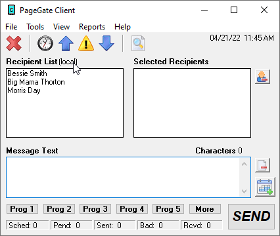Viewport: 280px width, 236px height.
Task: Click the blue down arrow toolbar icon
Action: pyautogui.click(x=106, y=43)
